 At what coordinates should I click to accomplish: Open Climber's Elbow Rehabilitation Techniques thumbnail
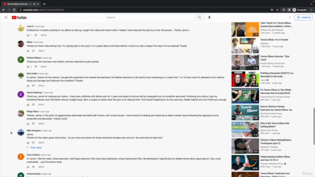[245, 146]
